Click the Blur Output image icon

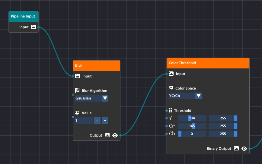[x=107, y=135]
